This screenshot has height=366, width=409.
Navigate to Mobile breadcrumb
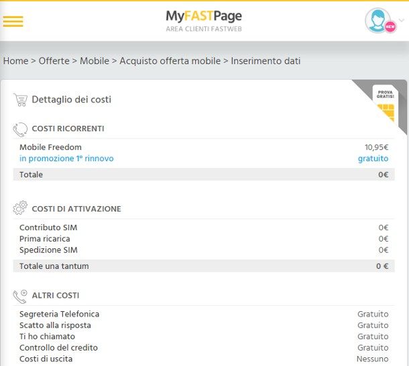95,61
